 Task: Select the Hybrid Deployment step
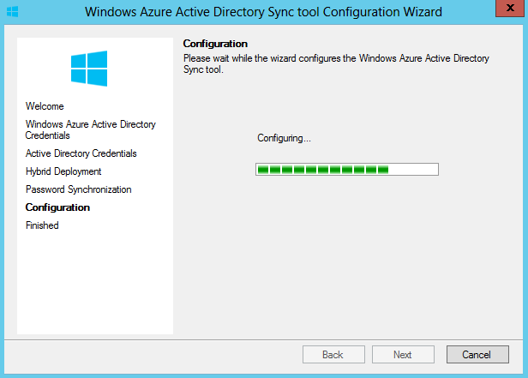pos(63,171)
